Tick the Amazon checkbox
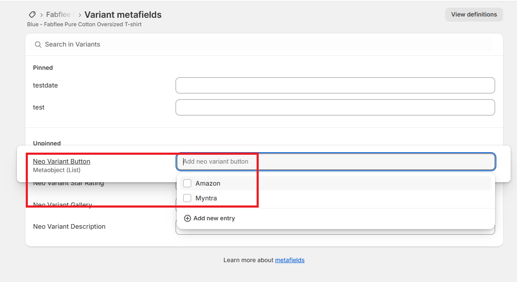 pos(187,183)
